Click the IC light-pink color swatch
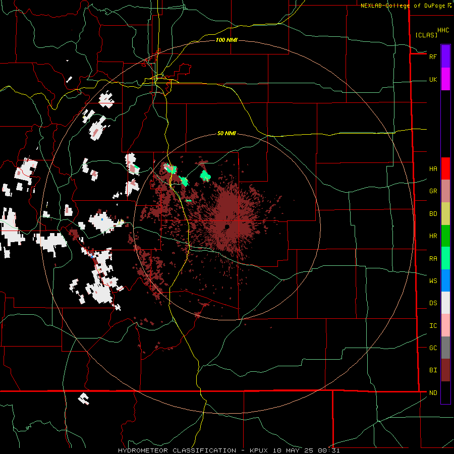The width and height of the screenshot is (454, 454). [445, 325]
